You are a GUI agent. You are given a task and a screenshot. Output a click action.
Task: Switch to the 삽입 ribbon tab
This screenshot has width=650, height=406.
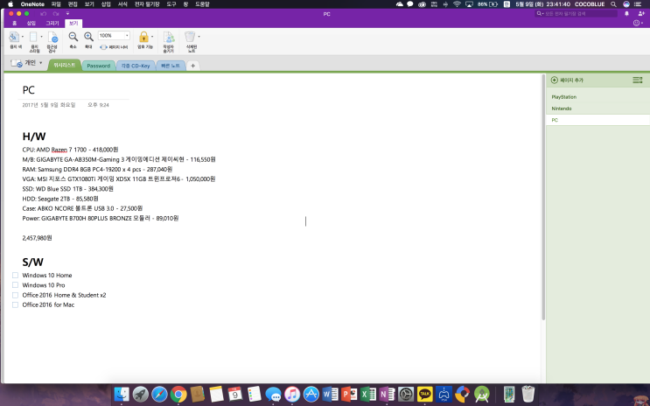pyautogui.click(x=31, y=24)
